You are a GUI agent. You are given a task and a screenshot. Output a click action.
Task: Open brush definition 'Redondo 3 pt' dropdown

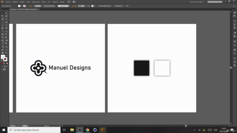(70, 6)
